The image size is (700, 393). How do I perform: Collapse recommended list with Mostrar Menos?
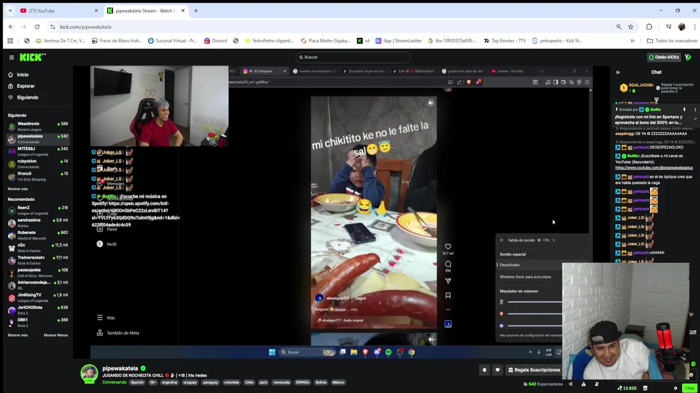click(56, 335)
